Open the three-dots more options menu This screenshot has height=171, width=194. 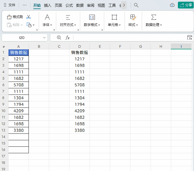coord(25,5)
